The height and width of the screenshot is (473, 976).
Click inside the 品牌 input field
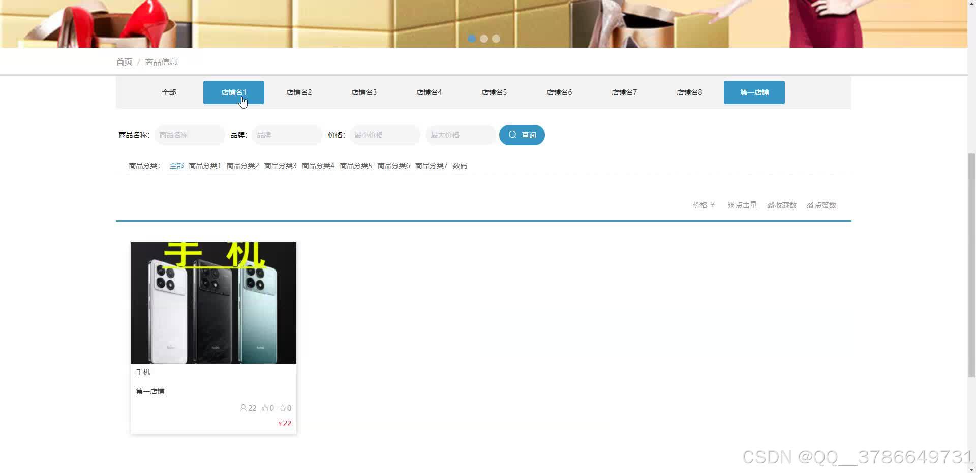[x=286, y=134]
